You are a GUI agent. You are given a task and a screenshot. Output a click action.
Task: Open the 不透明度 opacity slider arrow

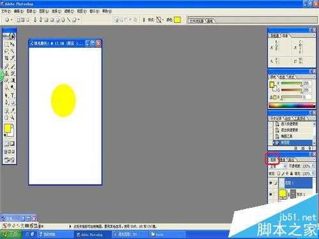(313, 166)
